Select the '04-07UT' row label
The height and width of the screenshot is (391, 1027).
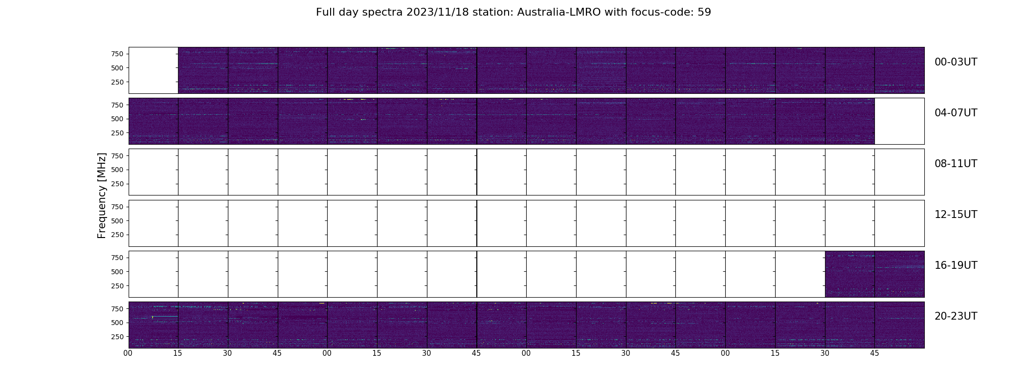pyautogui.click(x=956, y=113)
